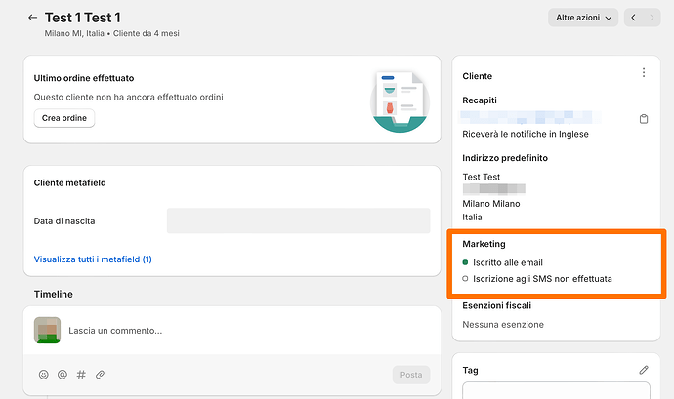674x399 pixels.
Task: Click the Tag input field
Action: tap(556, 390)
